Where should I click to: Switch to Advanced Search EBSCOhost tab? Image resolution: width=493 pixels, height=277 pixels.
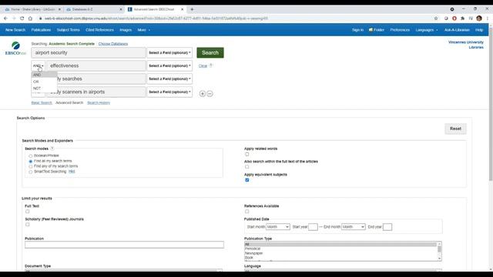pos(156,9)
